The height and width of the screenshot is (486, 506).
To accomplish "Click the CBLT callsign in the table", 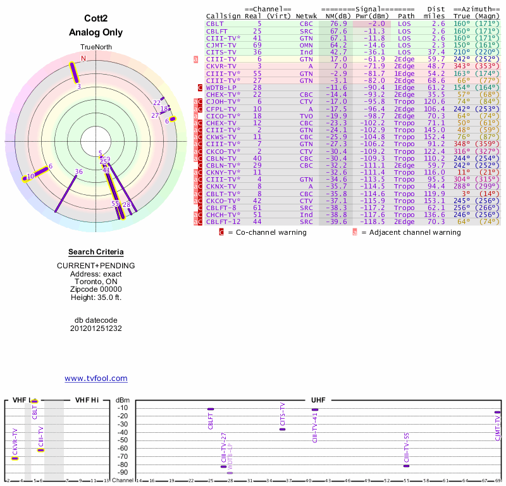I will tap(214, 23).
